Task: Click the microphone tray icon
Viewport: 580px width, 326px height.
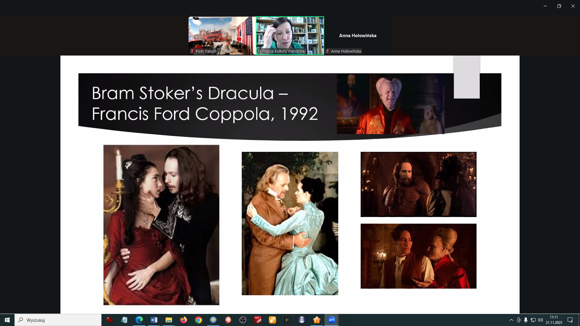Action: coord(526,320)
